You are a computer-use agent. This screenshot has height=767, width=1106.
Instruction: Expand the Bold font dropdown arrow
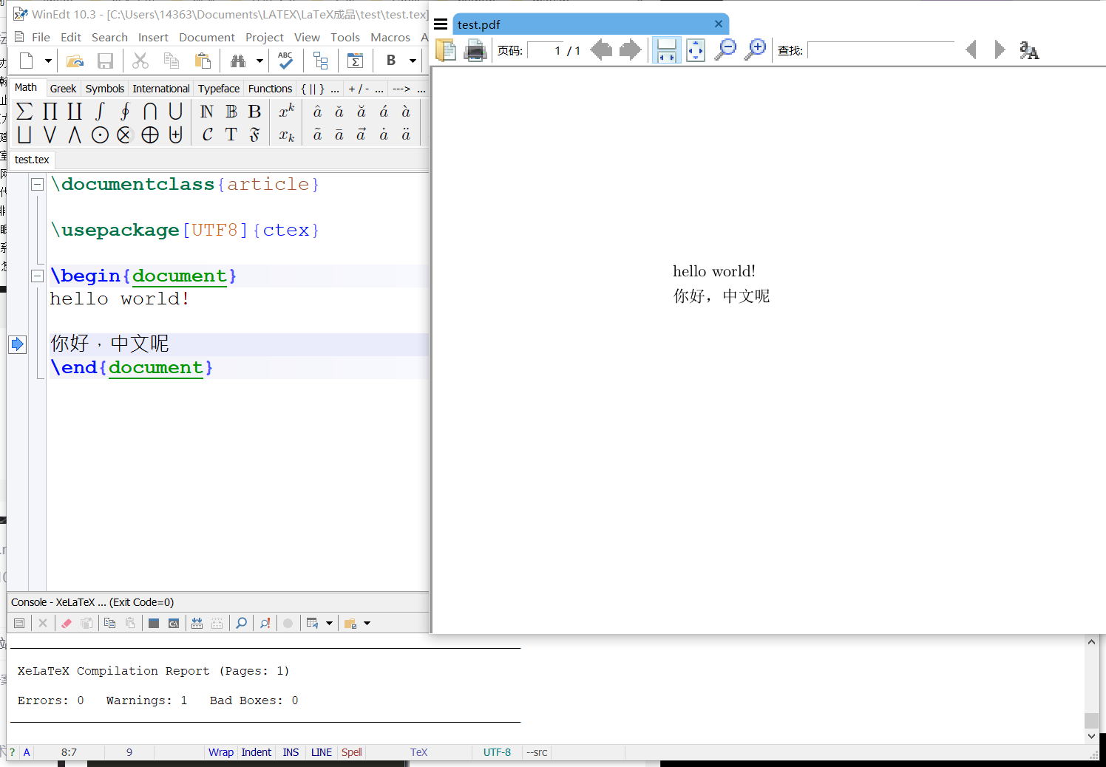413,61
